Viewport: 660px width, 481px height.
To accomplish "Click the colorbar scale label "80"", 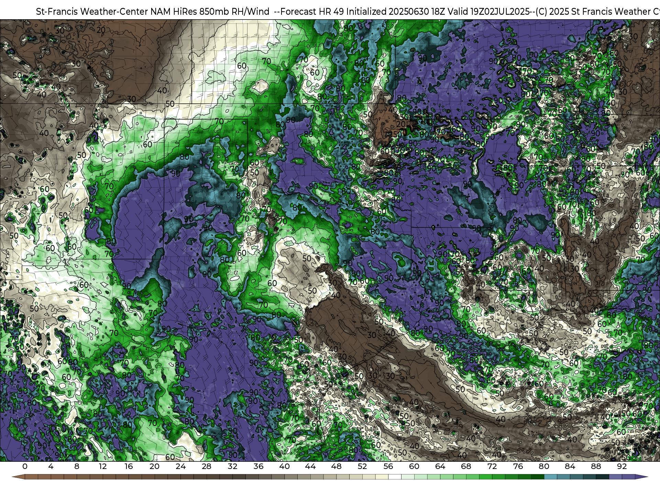I will (x=544, y=466).
